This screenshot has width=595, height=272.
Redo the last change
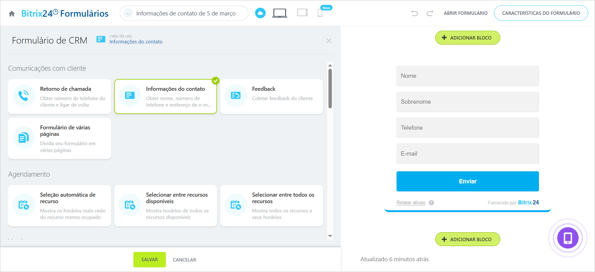pos(430,13)
